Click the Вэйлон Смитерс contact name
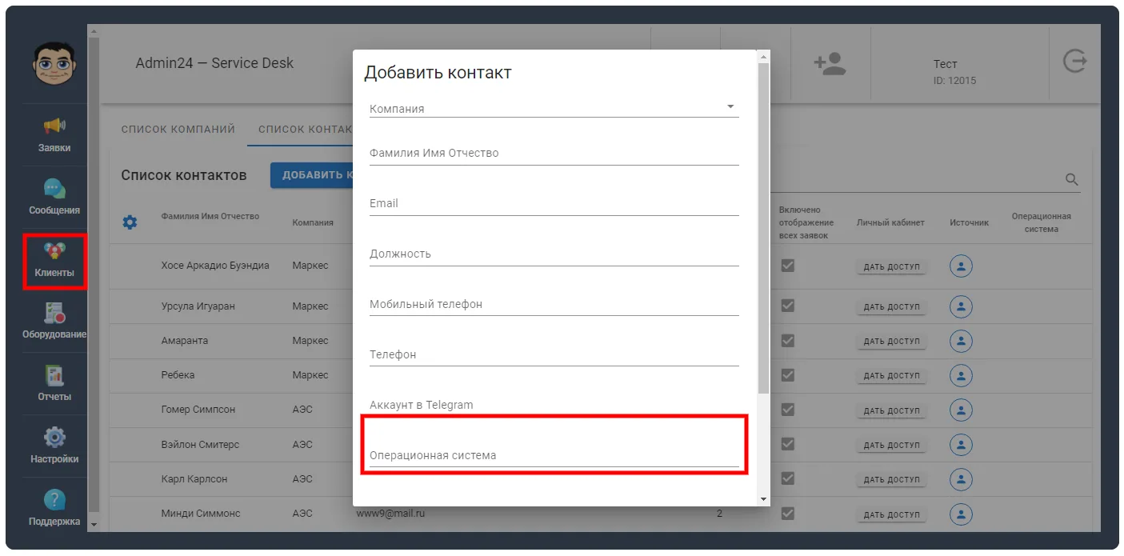Image resolution: width=1124 pixels, height=556 pixels. pos(200,444)
